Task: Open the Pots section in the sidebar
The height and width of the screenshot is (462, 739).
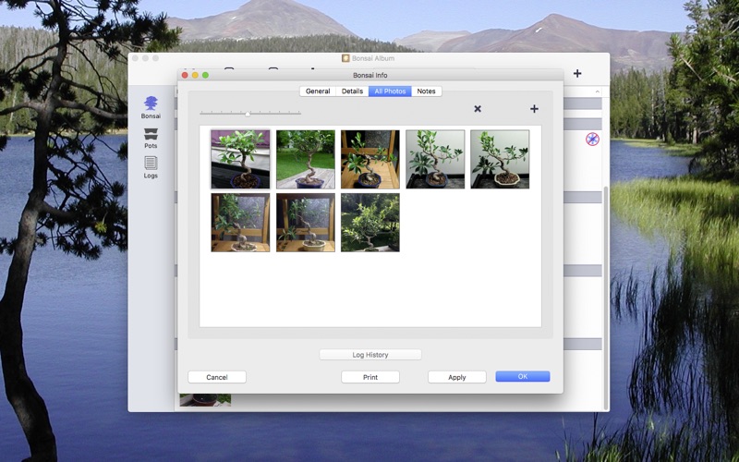Action: point(151,138)
